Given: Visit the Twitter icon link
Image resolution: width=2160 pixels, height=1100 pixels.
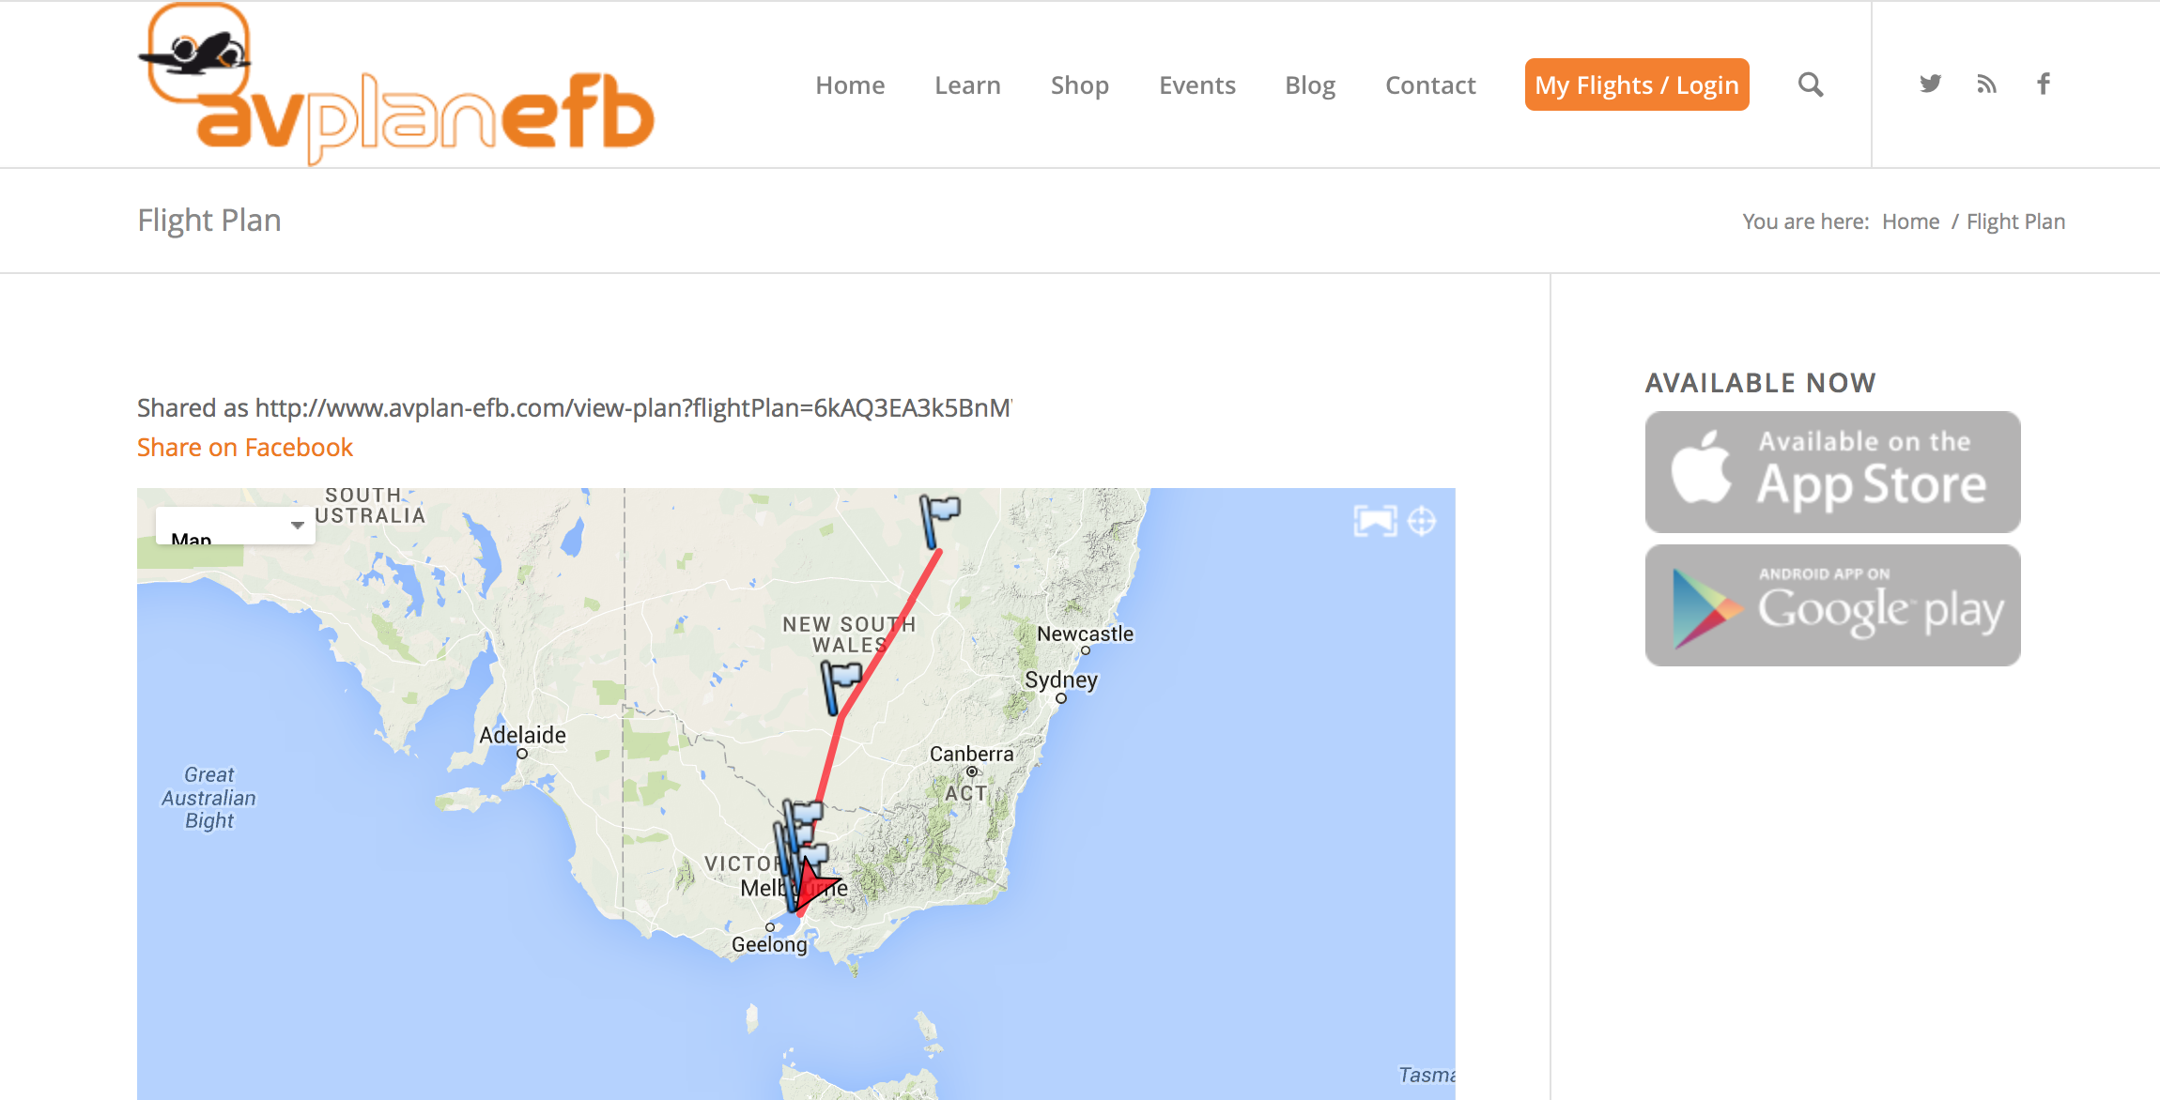Looking at the screenshot, I should coord(1930,84).
